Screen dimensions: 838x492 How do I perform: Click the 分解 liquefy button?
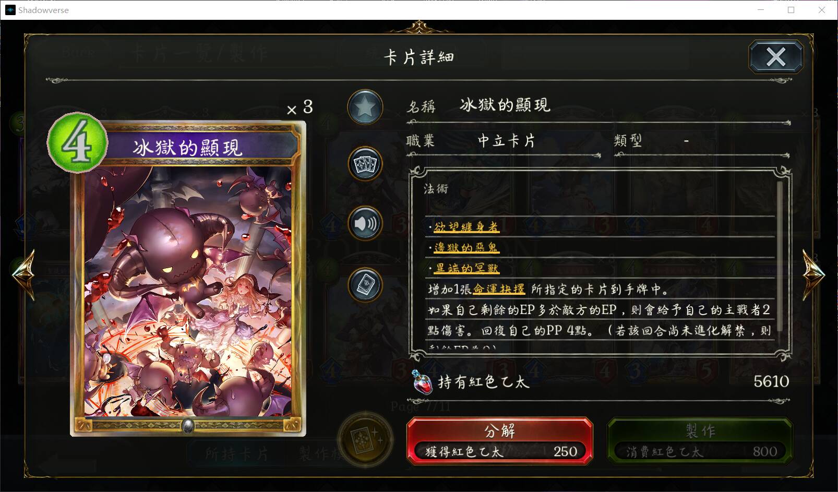pyautogui.click(x=500, y=441)
